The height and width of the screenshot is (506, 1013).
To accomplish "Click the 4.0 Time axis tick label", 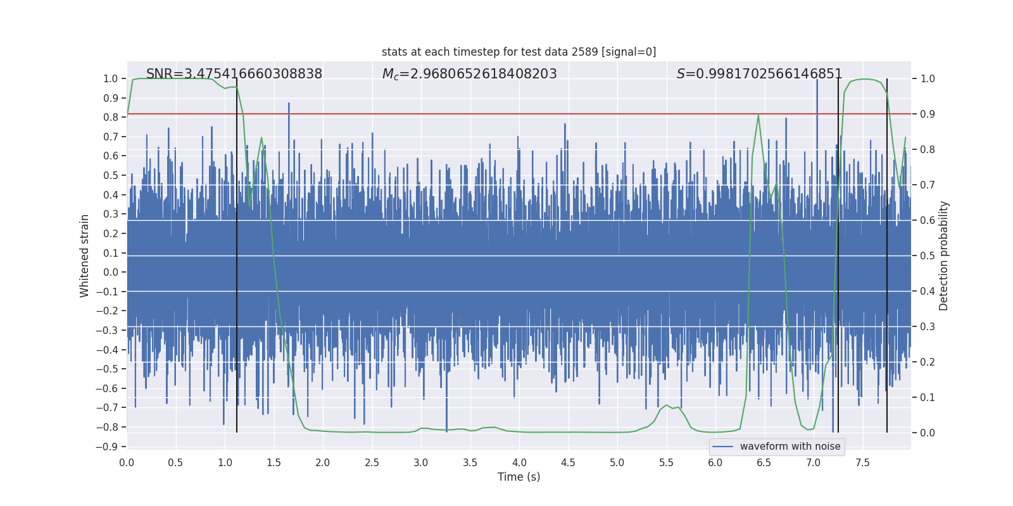I will tap(519, 462).
